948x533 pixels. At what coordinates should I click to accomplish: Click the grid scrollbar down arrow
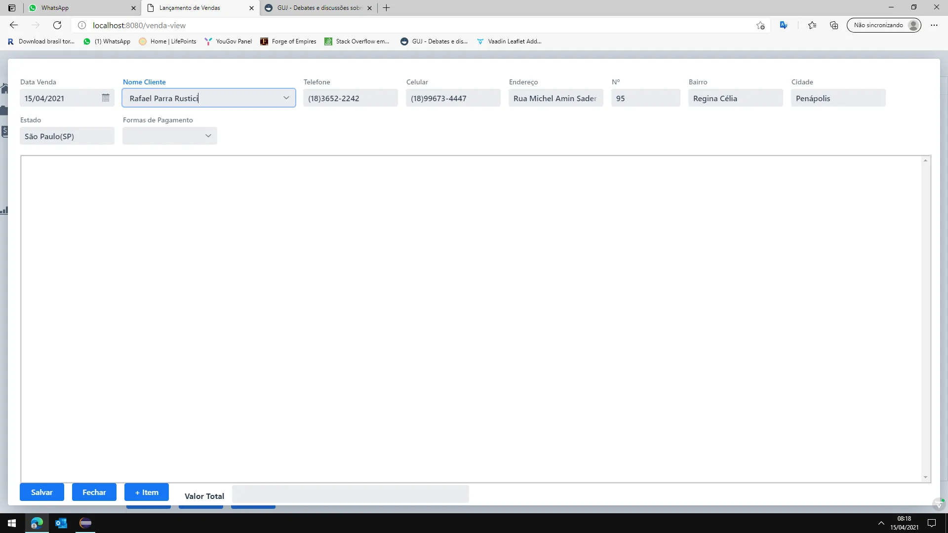925,477
